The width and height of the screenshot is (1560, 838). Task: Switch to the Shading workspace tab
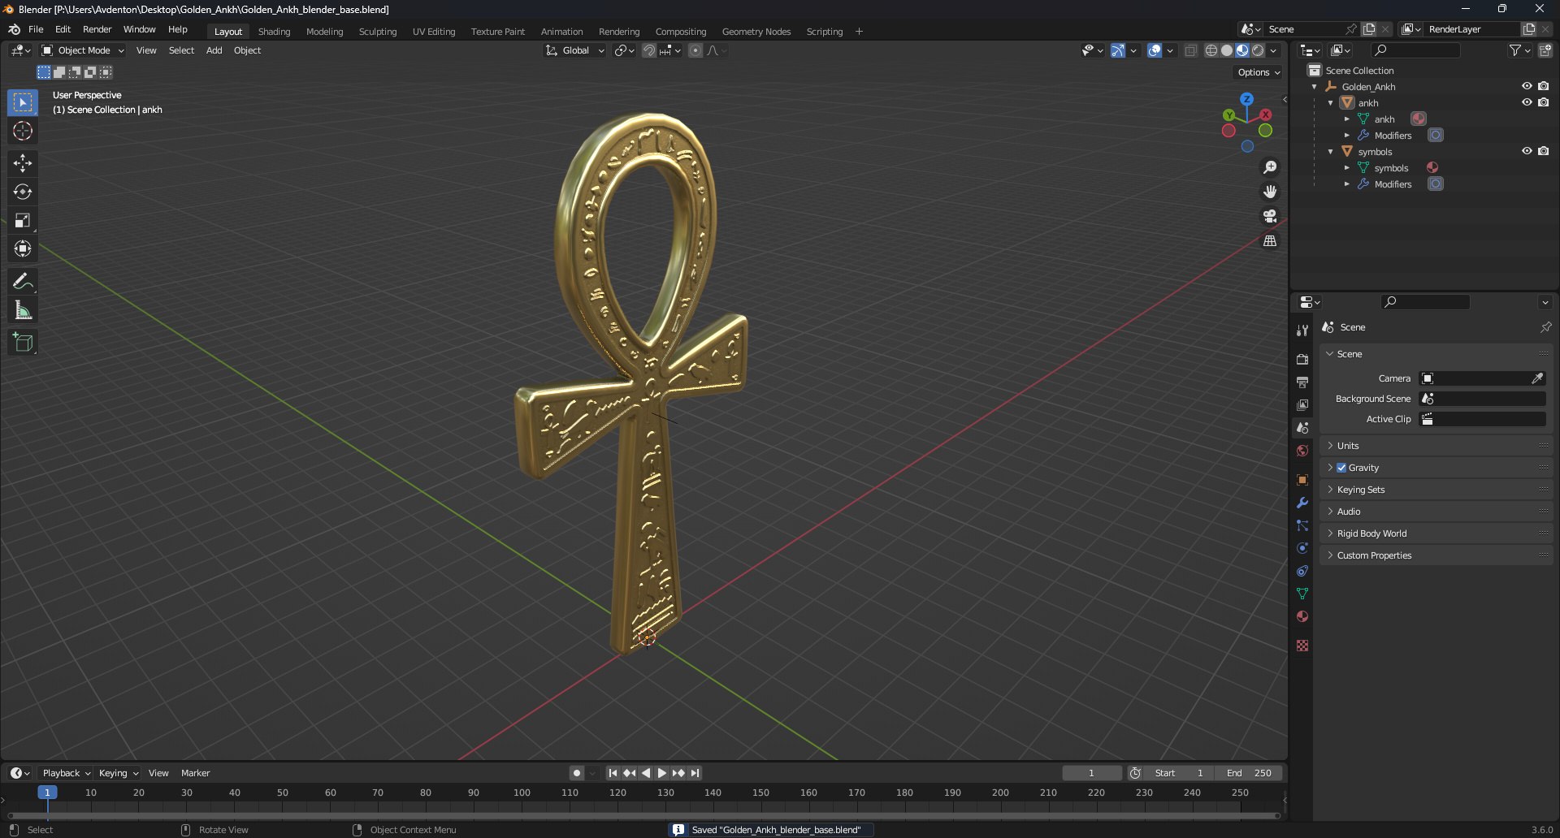(274, 32)
